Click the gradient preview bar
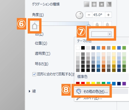The width and height of the screenshot is (129, 110). pyautogui.click(x=62, y=23)
